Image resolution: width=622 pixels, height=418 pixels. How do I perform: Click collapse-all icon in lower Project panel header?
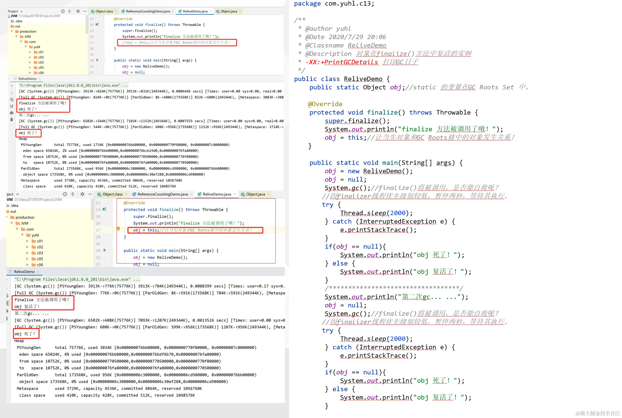coord(73,194)
